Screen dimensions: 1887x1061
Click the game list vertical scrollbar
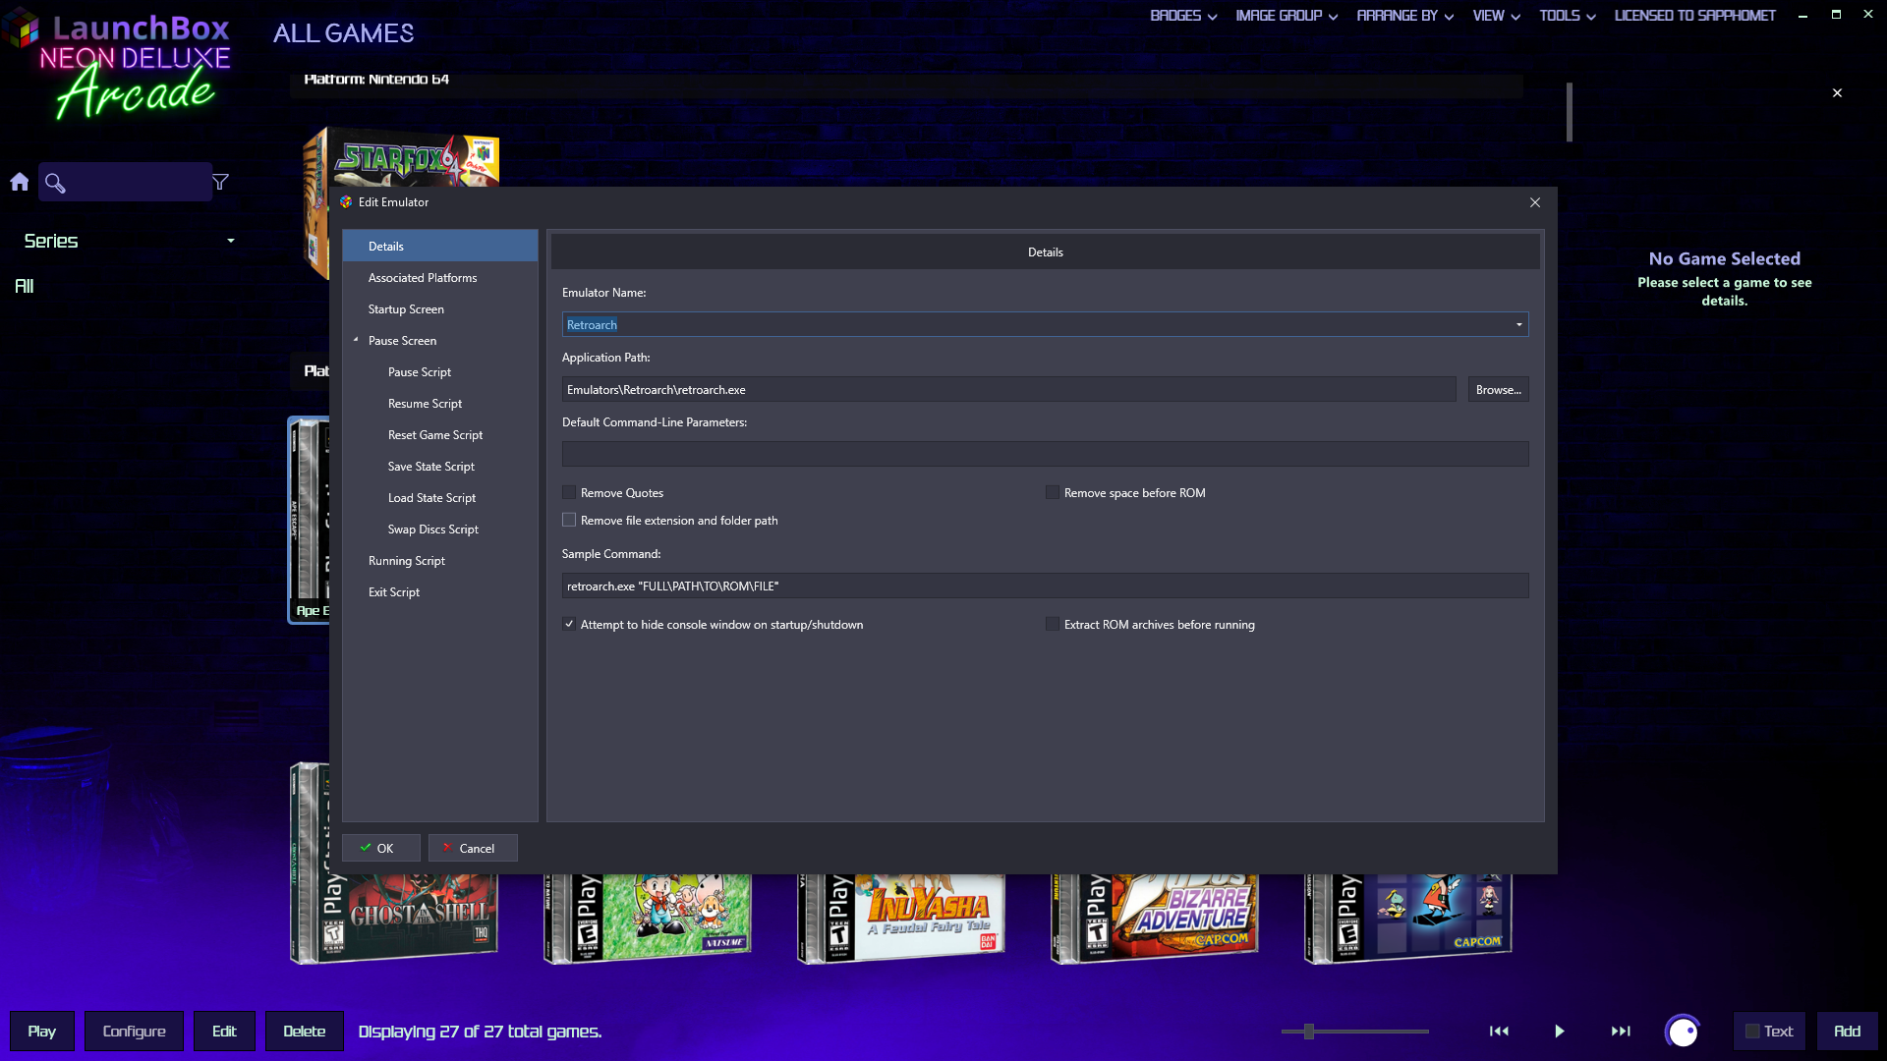[1570, 112]
